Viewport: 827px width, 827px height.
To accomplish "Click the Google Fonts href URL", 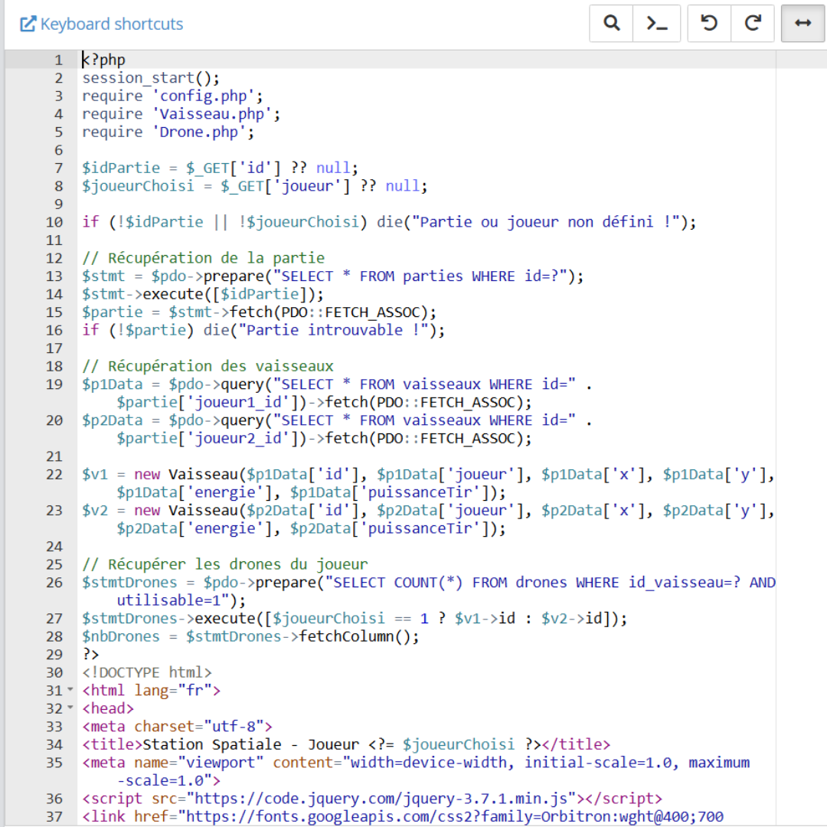I will [x=452, y=816].
